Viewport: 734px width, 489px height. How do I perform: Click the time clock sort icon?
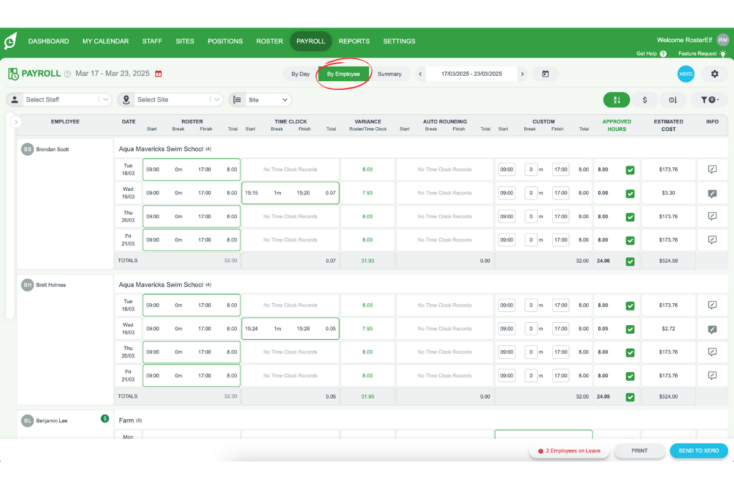(x=673, y=99)
